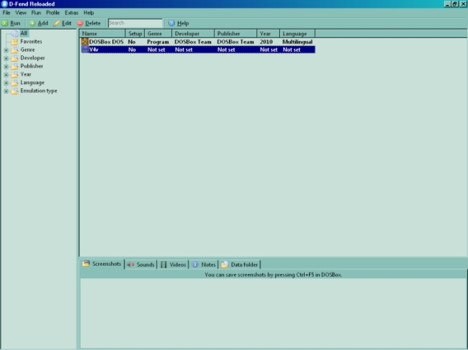This screenshot has width=468, height=350.
Task: Click the Emulation type folder icon
Action: point(14,91)
